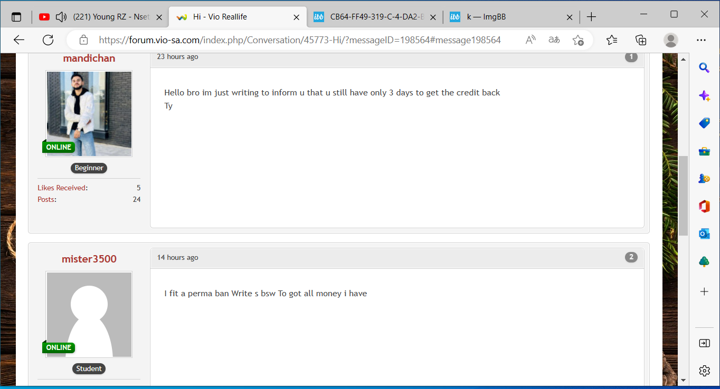Open Microsoft 365 sidebar icon

coord(704,207)
